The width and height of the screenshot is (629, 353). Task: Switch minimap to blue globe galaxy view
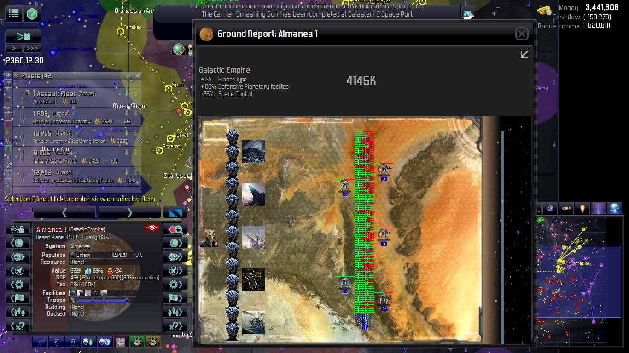coord(614,209)
